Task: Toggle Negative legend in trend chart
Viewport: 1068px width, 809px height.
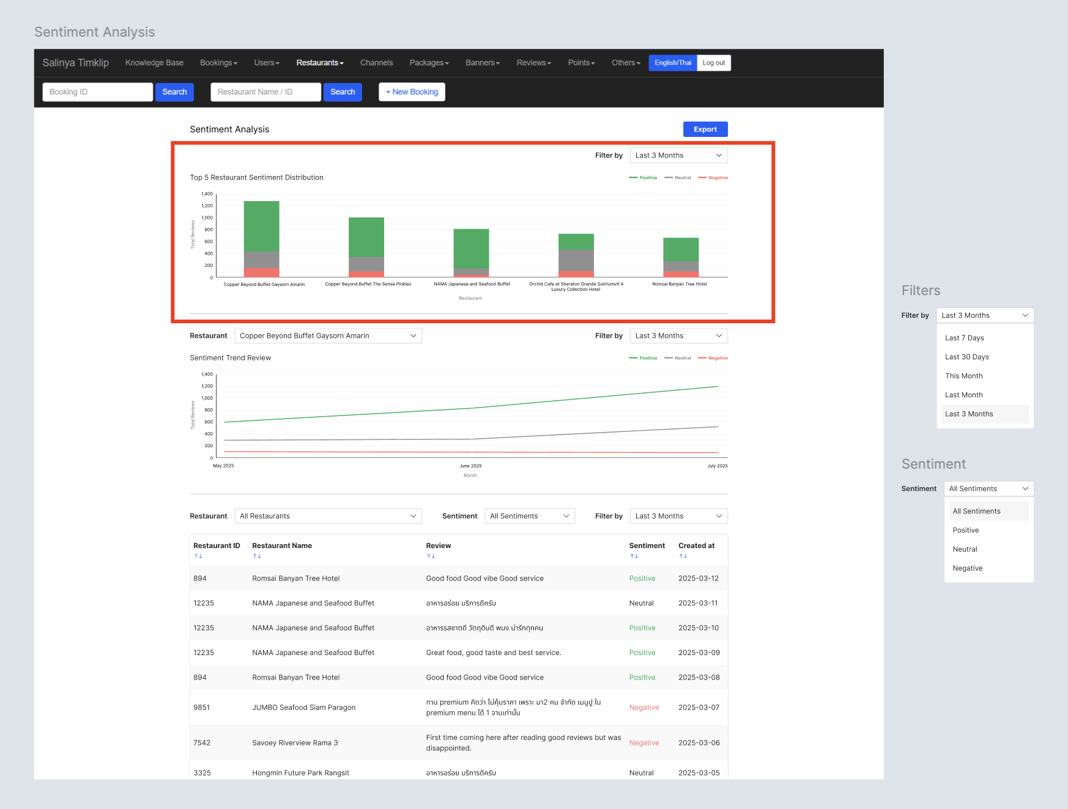Action: 713,358
